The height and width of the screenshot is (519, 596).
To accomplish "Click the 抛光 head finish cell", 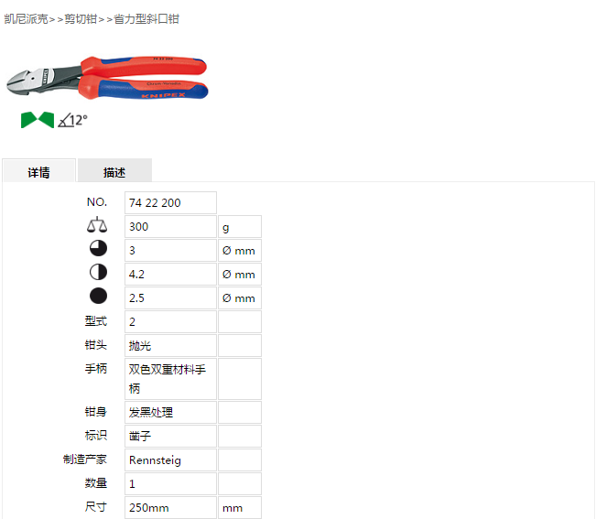I will (170, 346).
